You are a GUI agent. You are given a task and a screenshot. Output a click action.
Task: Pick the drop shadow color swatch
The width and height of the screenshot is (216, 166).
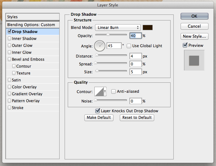[x=148, y=27]
